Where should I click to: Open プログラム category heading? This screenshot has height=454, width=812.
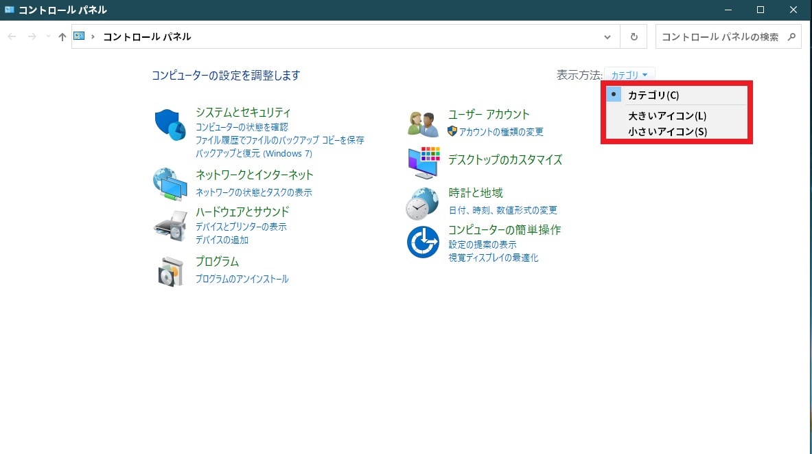click(x=217, y=262)
